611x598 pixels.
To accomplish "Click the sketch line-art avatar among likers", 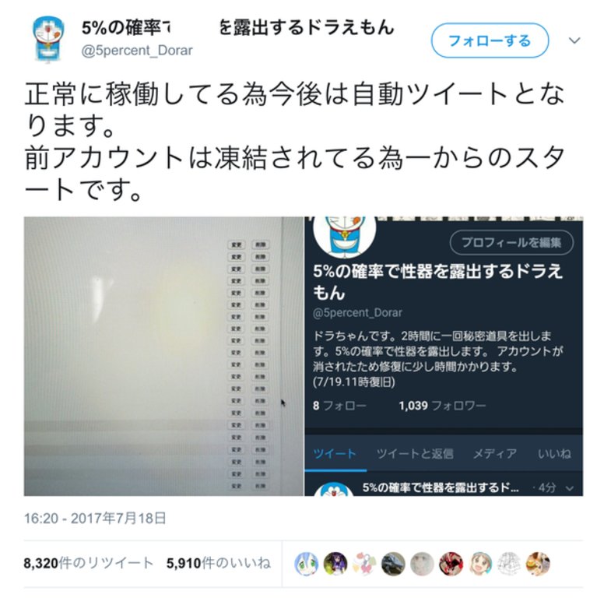I will (x=509, y=564).
